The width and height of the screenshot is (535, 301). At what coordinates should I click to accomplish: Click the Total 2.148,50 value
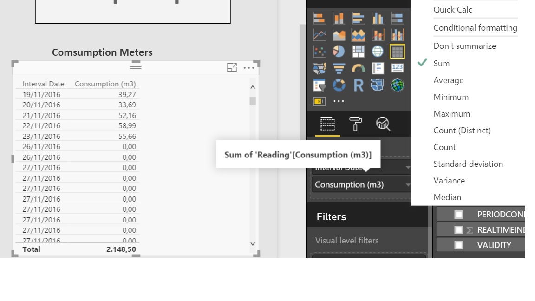point(121,249)
